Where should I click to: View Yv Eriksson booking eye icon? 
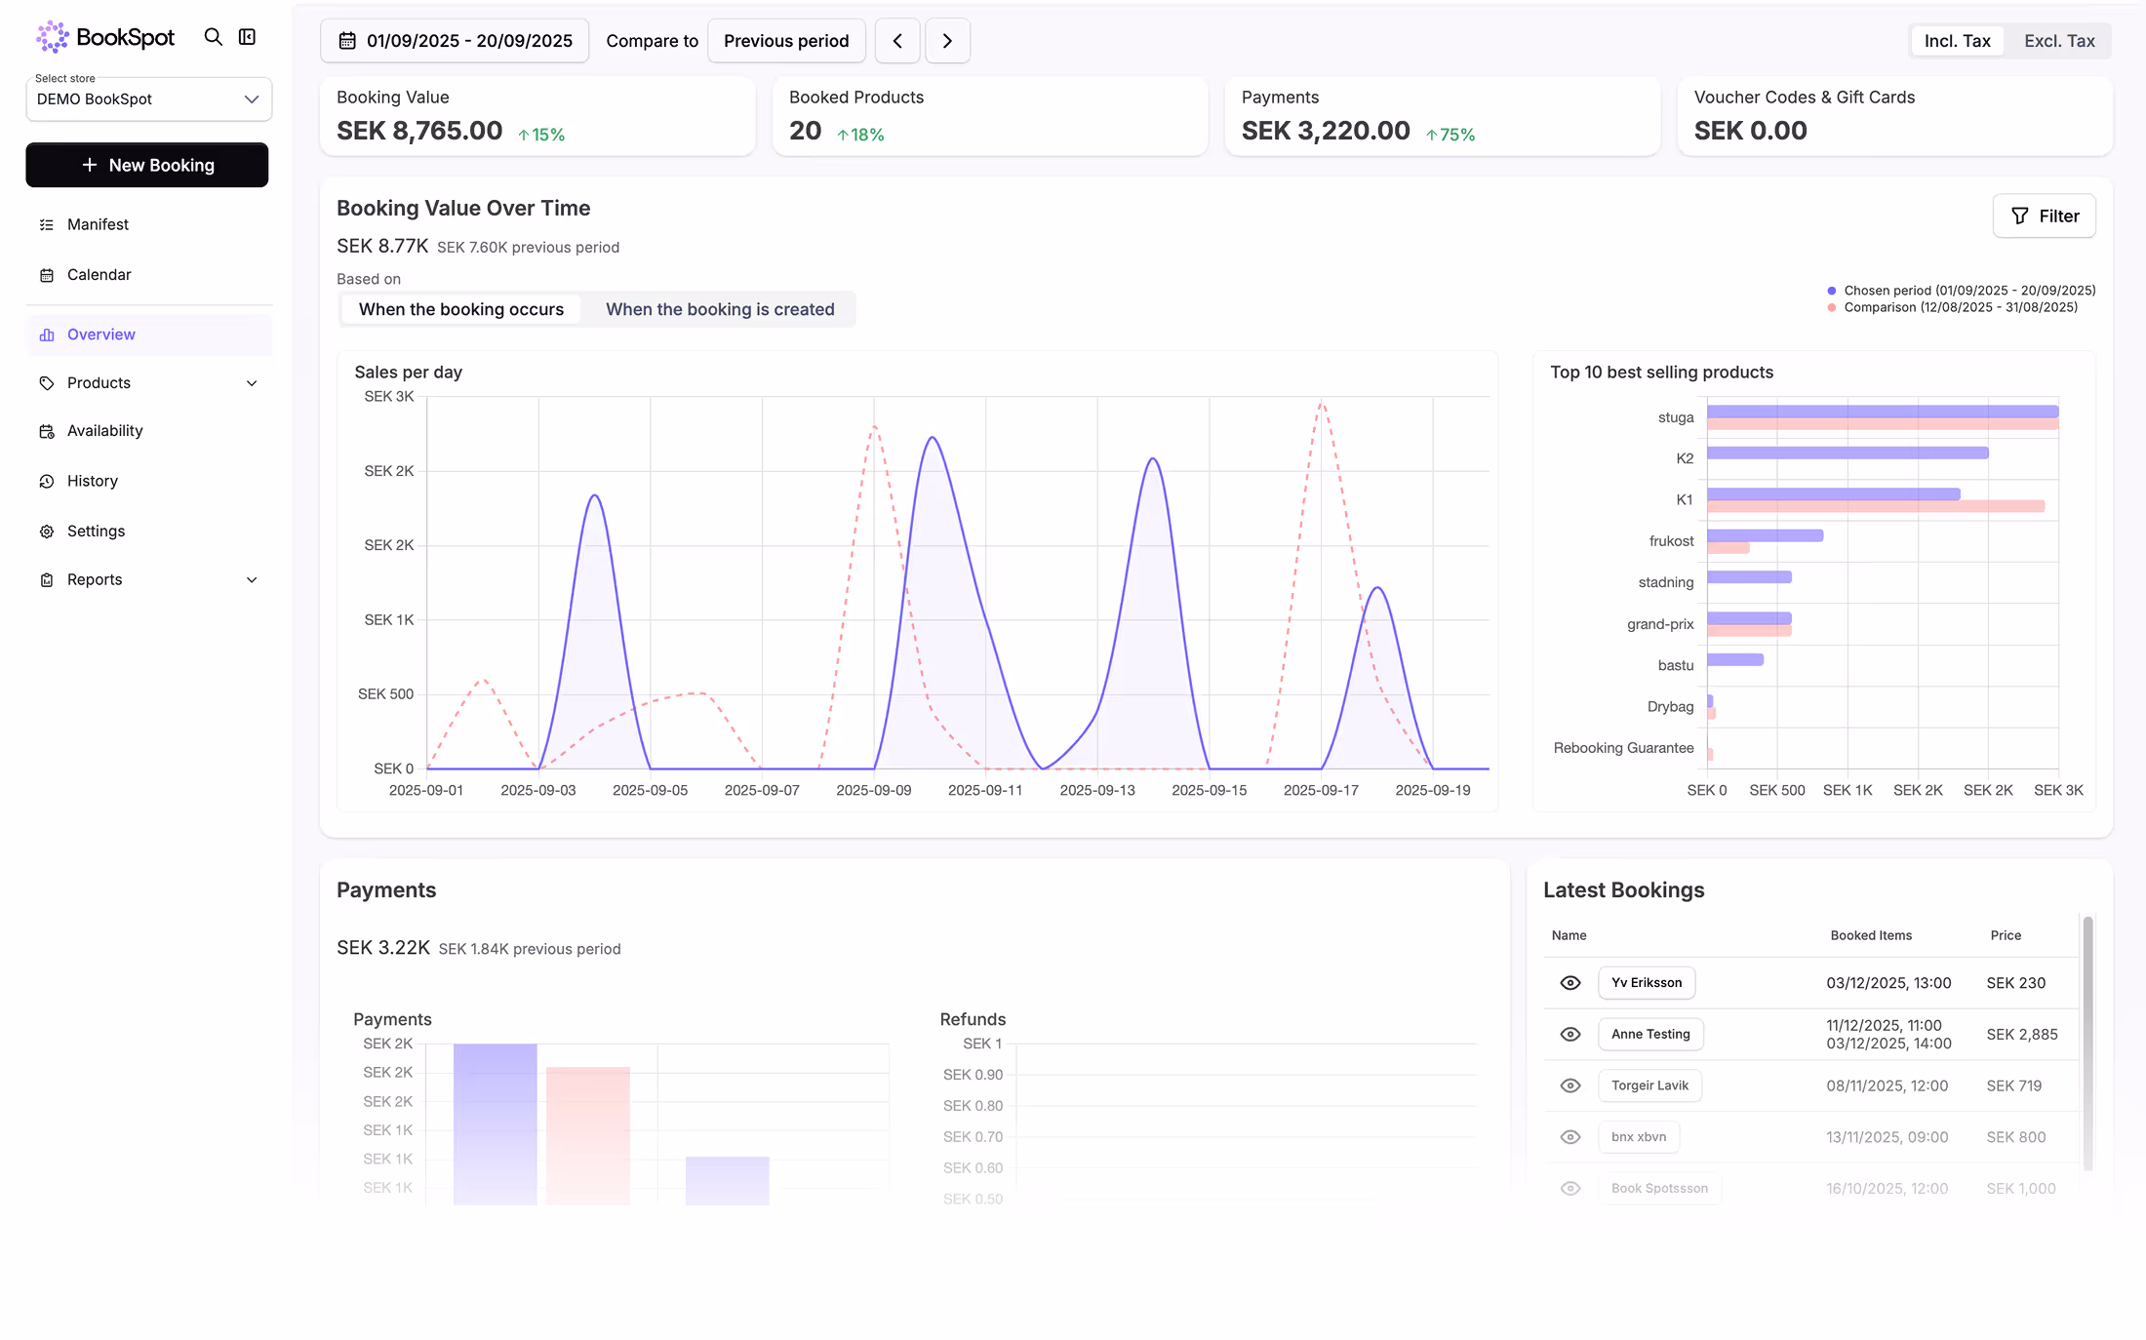point(1570,983)
